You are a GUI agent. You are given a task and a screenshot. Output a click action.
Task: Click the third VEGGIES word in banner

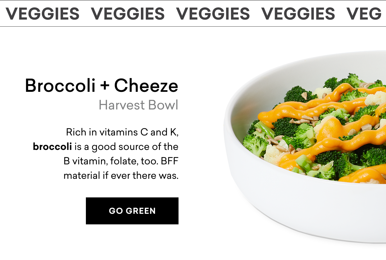[x=213, y=14]
